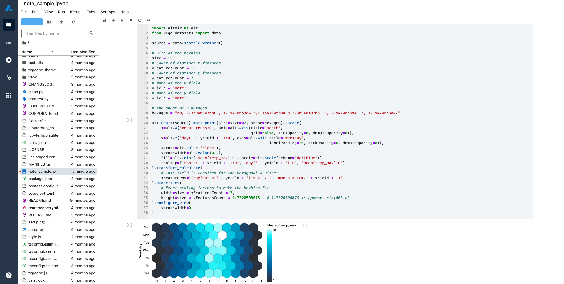
Task: Click the blue new launcher plus button
Action: point(32,22)
